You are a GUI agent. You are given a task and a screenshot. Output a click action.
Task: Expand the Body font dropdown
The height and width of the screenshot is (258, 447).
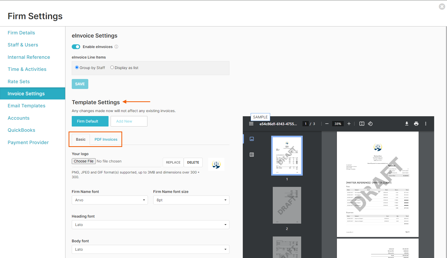point(151,249)
